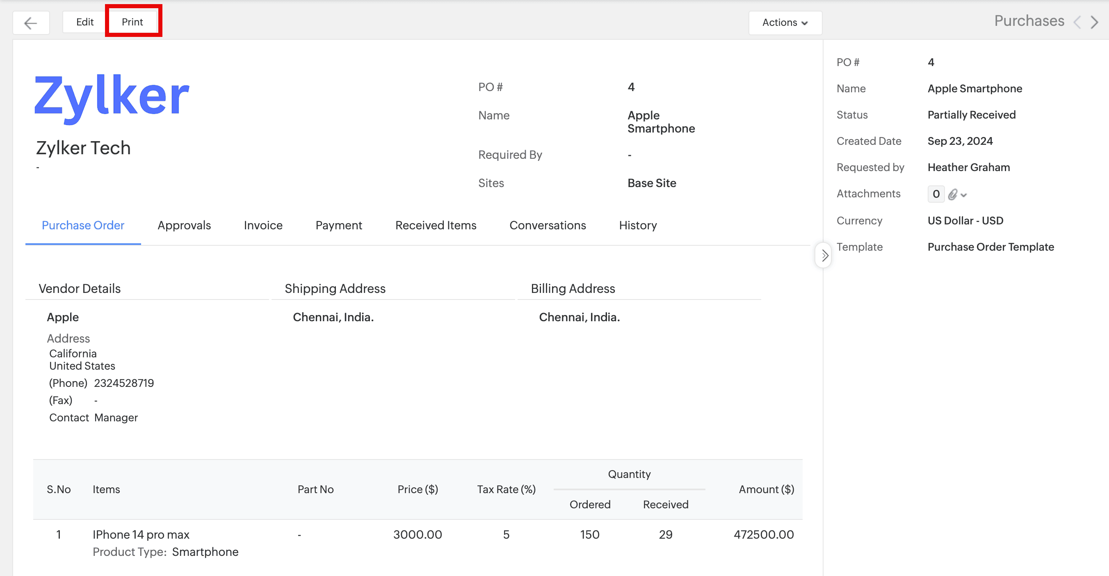This screenshot has height=576, width=1109.
Task: Show the History tab
Action: point(638,225)
